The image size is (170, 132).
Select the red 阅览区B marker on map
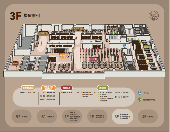pyautogui.click(x=94, y=59)
